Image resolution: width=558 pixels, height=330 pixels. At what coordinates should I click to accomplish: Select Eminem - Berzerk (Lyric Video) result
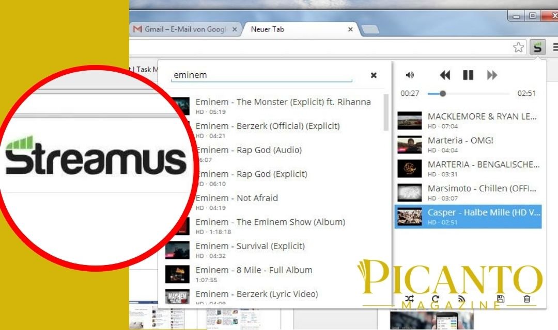[274, 297]
